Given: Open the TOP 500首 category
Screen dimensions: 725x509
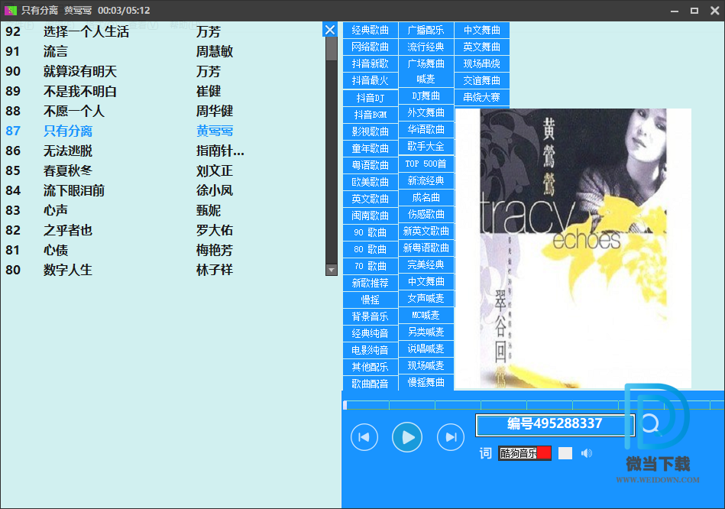Looking at the screenshot, I should (x=426, y=164).
